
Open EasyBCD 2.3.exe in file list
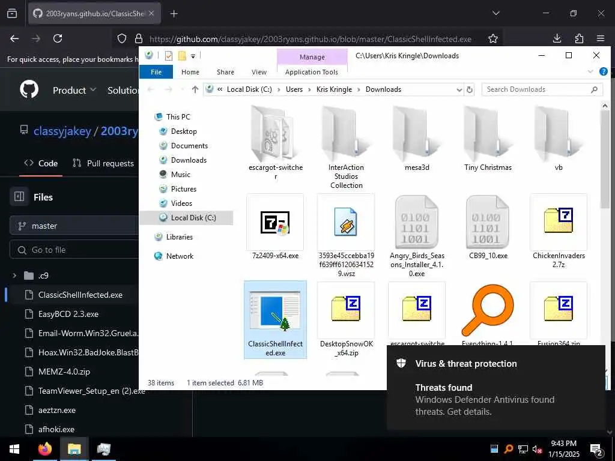pos(68,314)
